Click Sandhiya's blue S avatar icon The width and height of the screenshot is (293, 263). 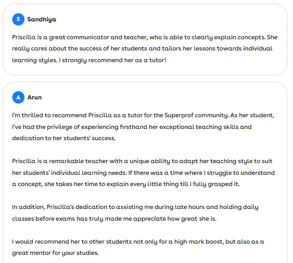click(18, 19)
